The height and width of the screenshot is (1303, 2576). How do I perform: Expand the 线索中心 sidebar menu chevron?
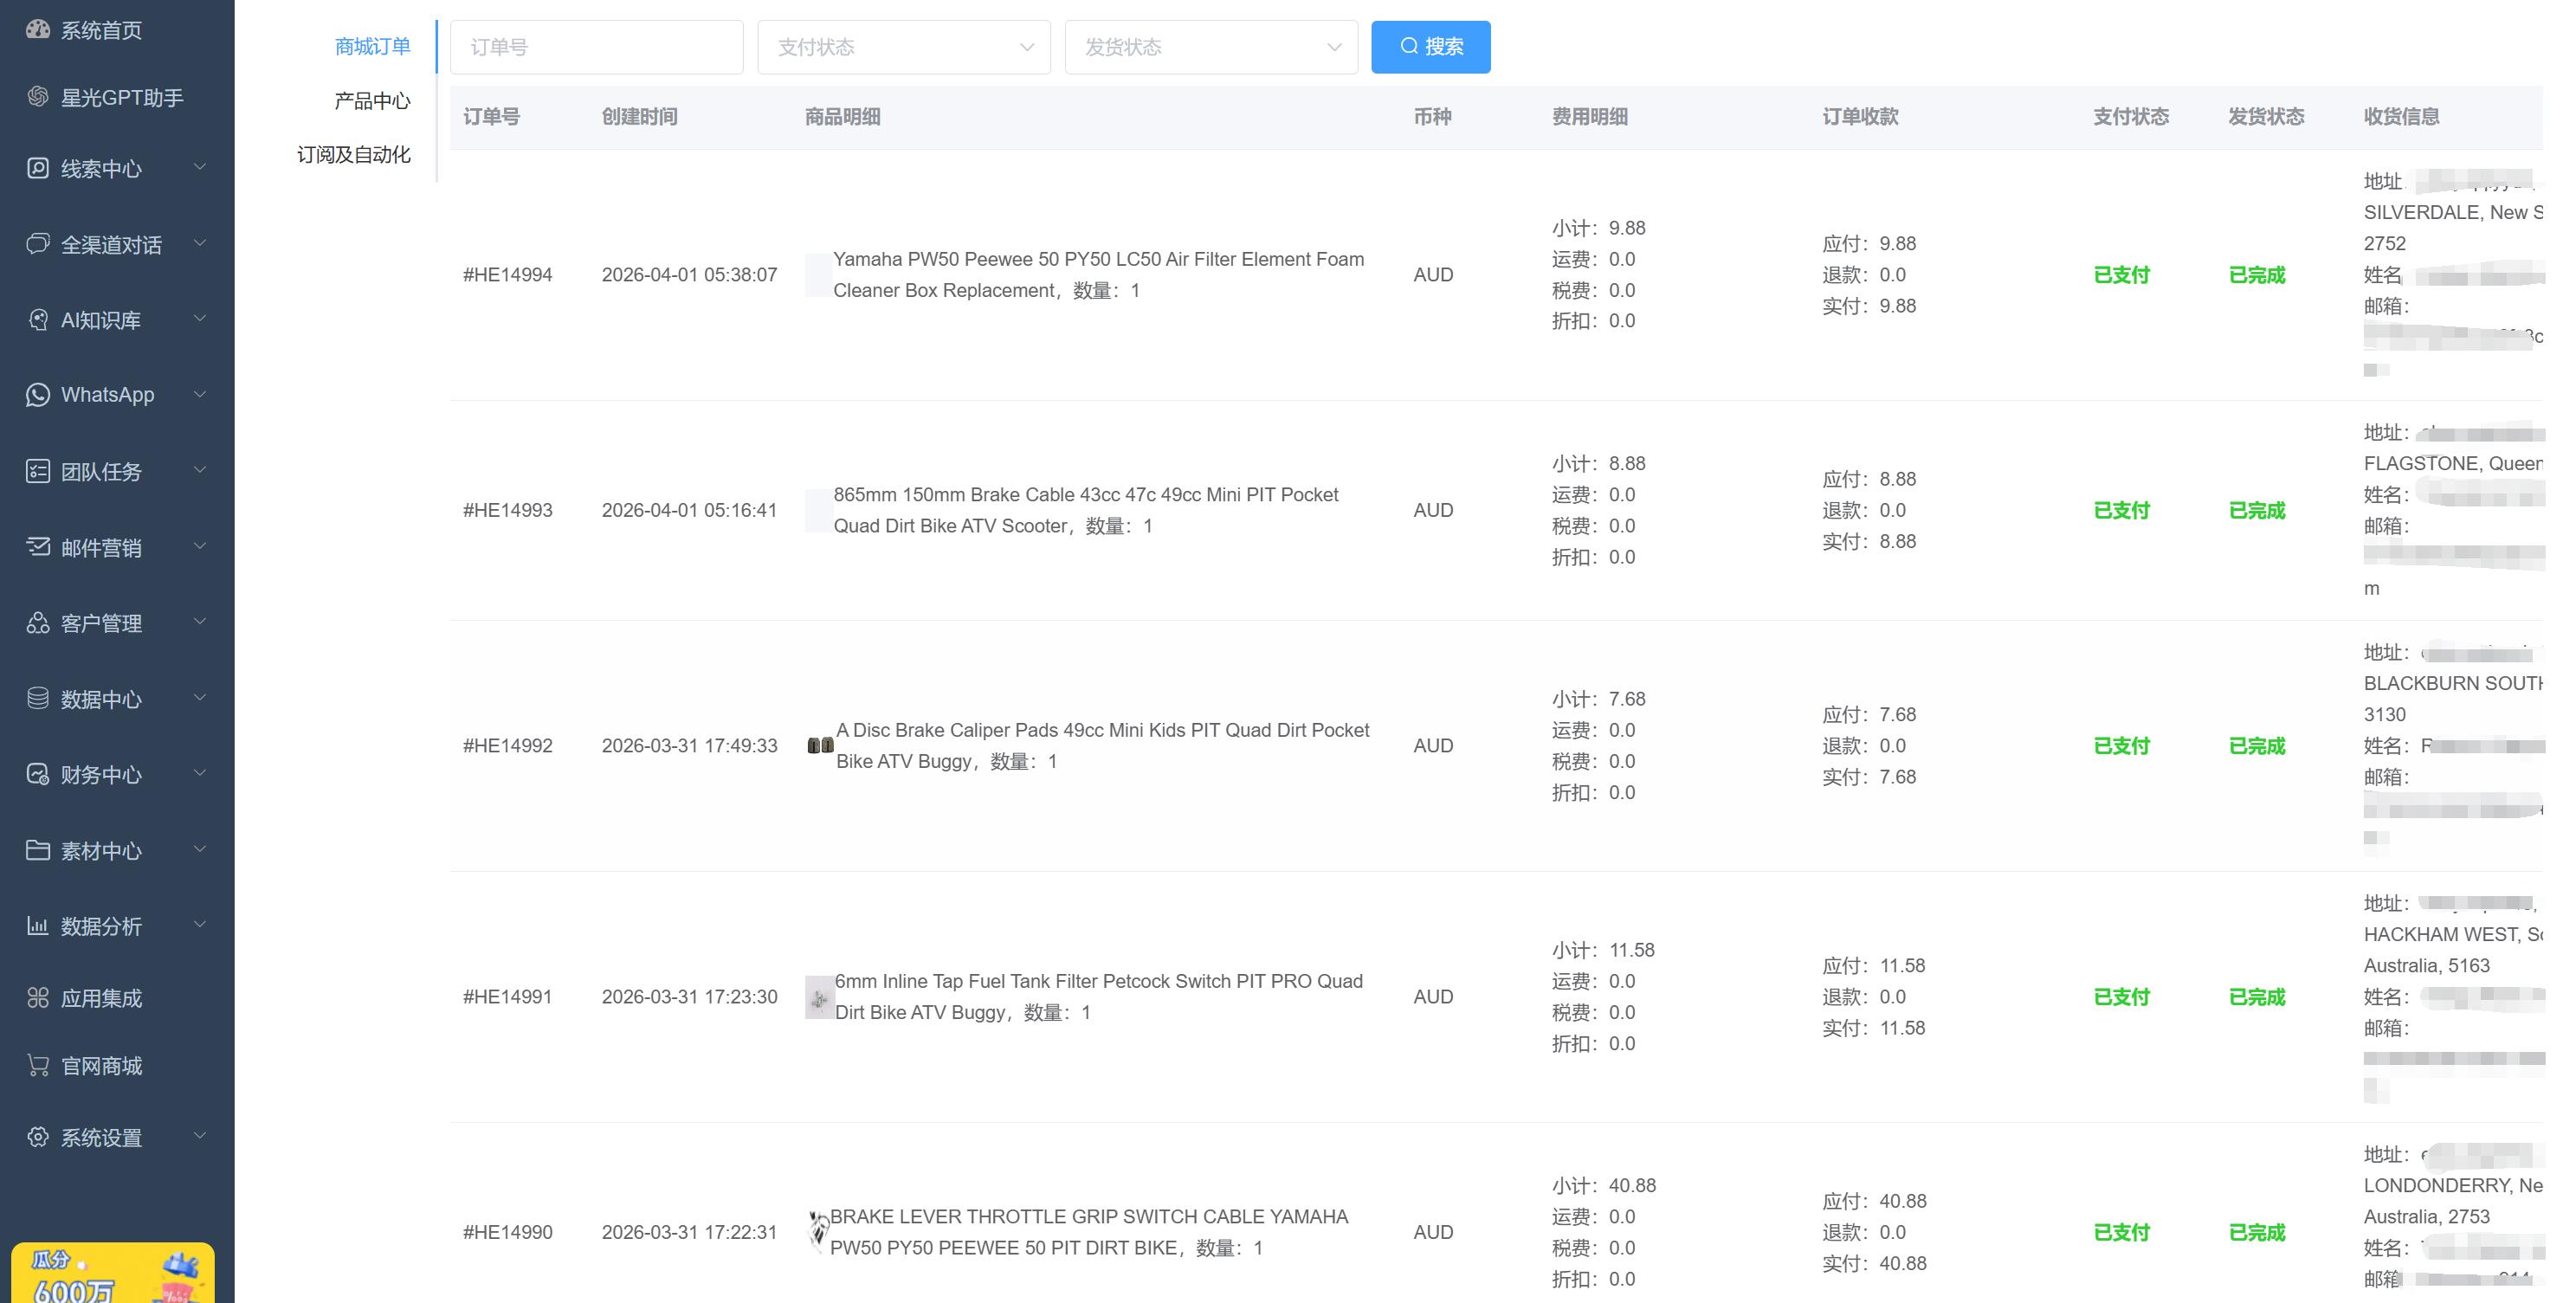[199, 166]
